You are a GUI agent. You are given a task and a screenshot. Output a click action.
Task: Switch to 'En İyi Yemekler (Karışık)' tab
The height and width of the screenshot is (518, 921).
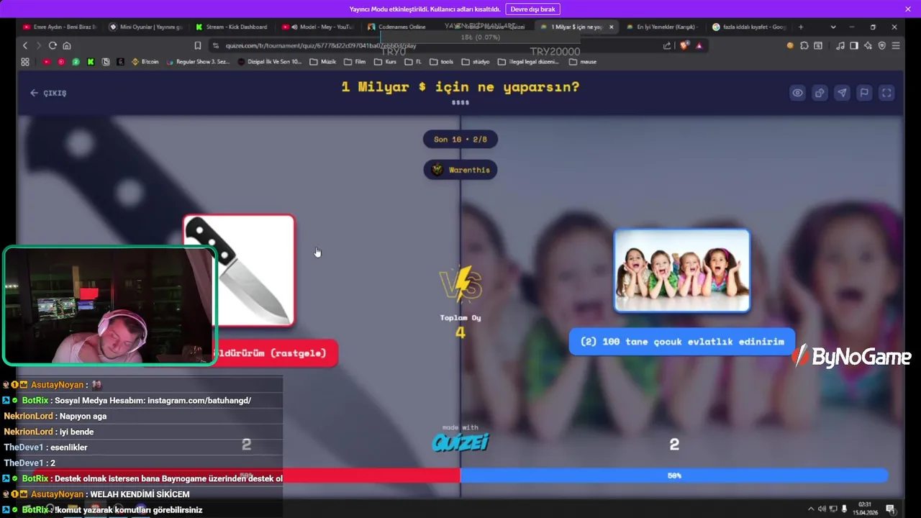coord(661,27)
